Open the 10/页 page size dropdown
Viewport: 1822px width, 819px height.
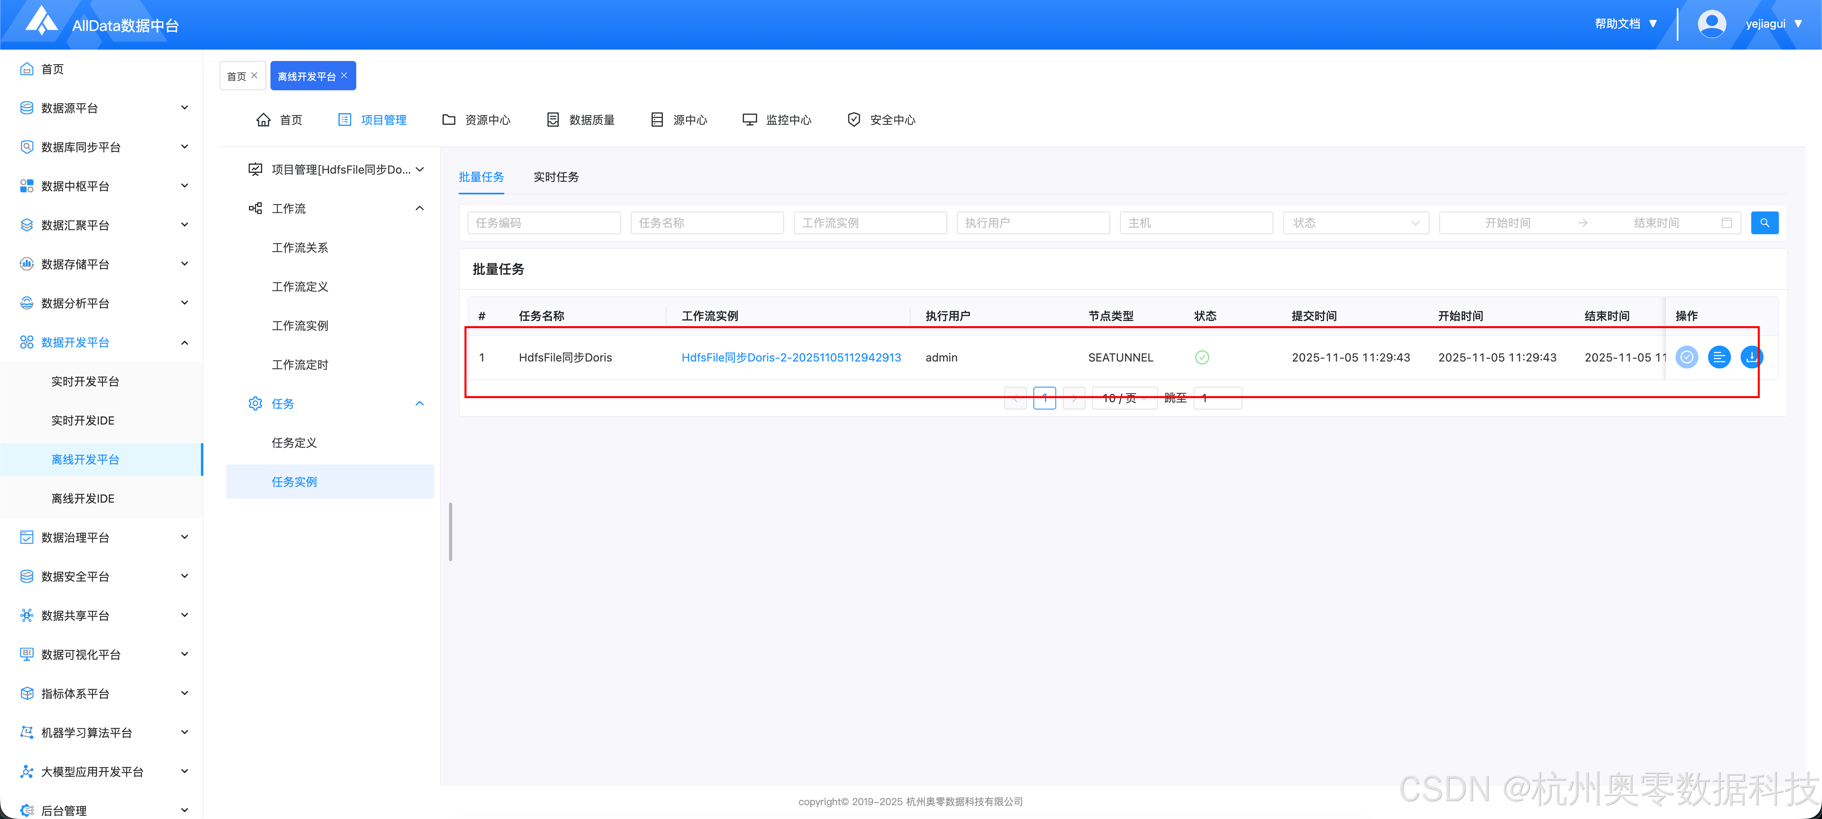point(1124,398)
